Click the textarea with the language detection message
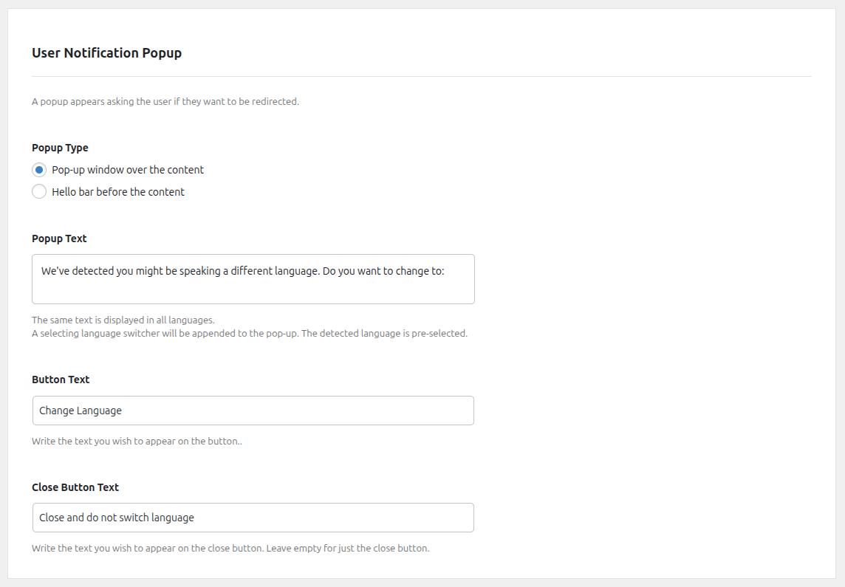Image resolution: width=845 pixels, height=587 pixels. tap(253, 278)
